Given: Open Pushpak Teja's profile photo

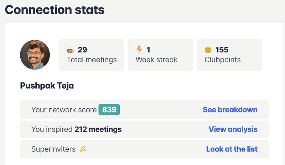Looking at the screenshot, I should click(x=35, y=55).
